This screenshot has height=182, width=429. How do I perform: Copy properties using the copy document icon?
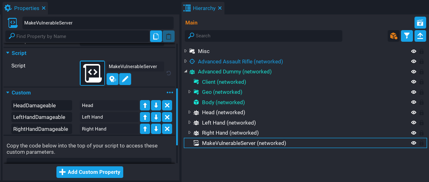[156, 36]
